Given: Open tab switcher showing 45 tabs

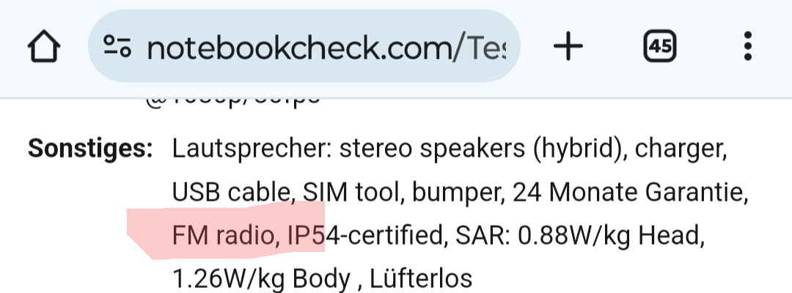Looking at the screenshot, I should coord(659,48).
